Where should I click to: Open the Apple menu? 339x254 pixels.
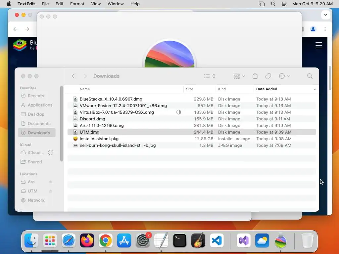tap(9, 4)
